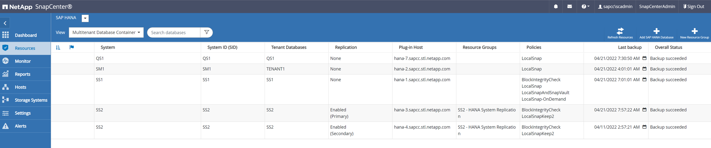Open the Multitenant Database Container view dropdown
The height and width of the screenshot is (148, 711).
[x=106, y=32]
